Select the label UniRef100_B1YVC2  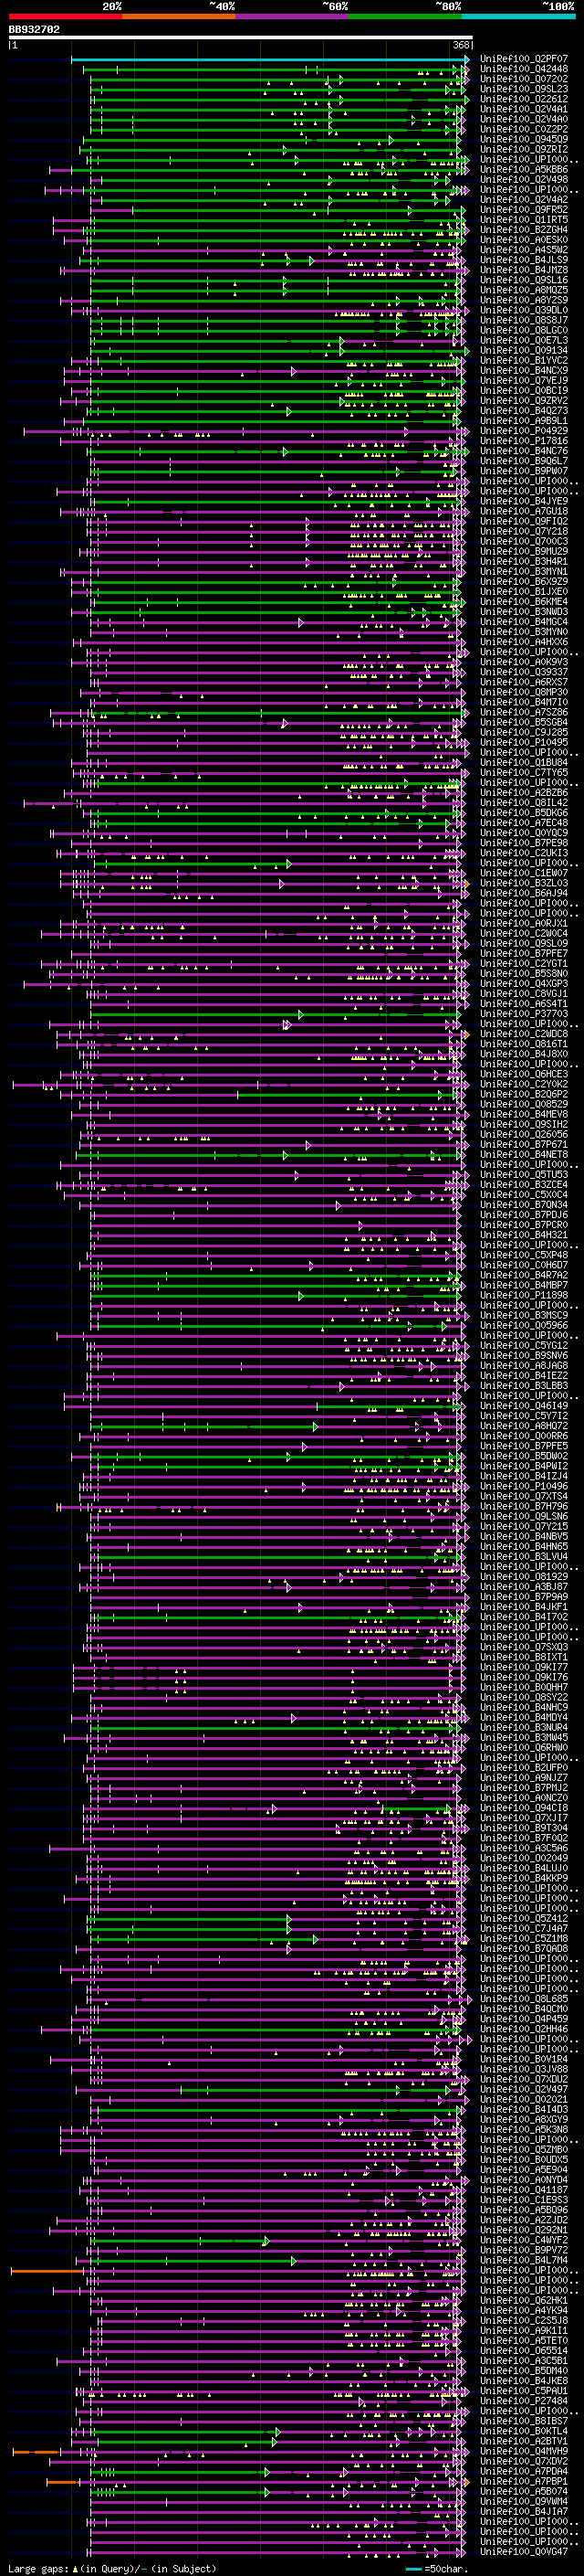click(523, 360)
